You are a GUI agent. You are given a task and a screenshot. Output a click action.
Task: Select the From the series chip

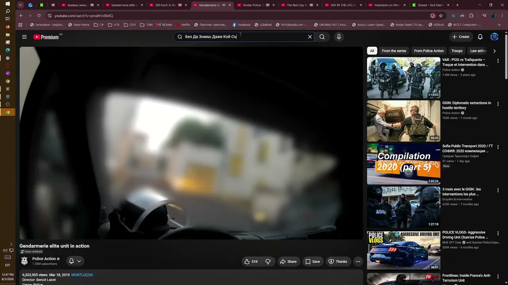click(394, 51)
